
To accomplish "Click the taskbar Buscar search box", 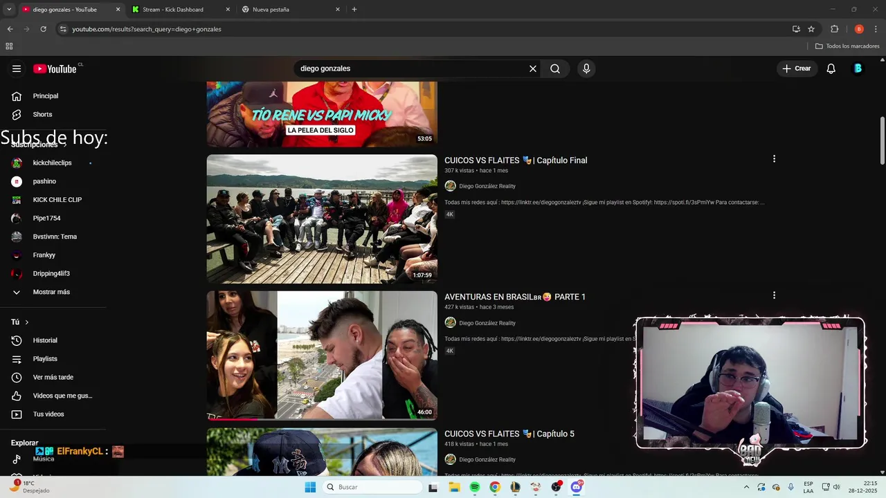I will coord(372,487).
